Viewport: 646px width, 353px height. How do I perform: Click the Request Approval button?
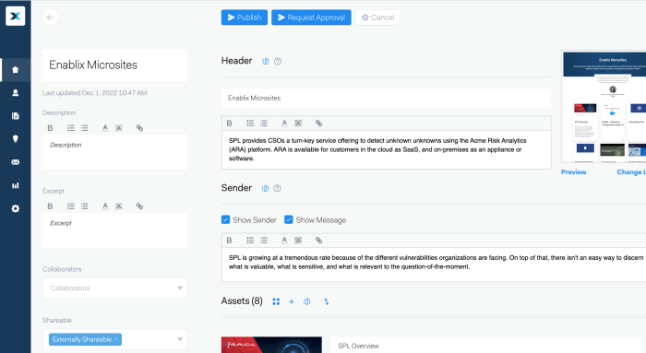(311, 18)
